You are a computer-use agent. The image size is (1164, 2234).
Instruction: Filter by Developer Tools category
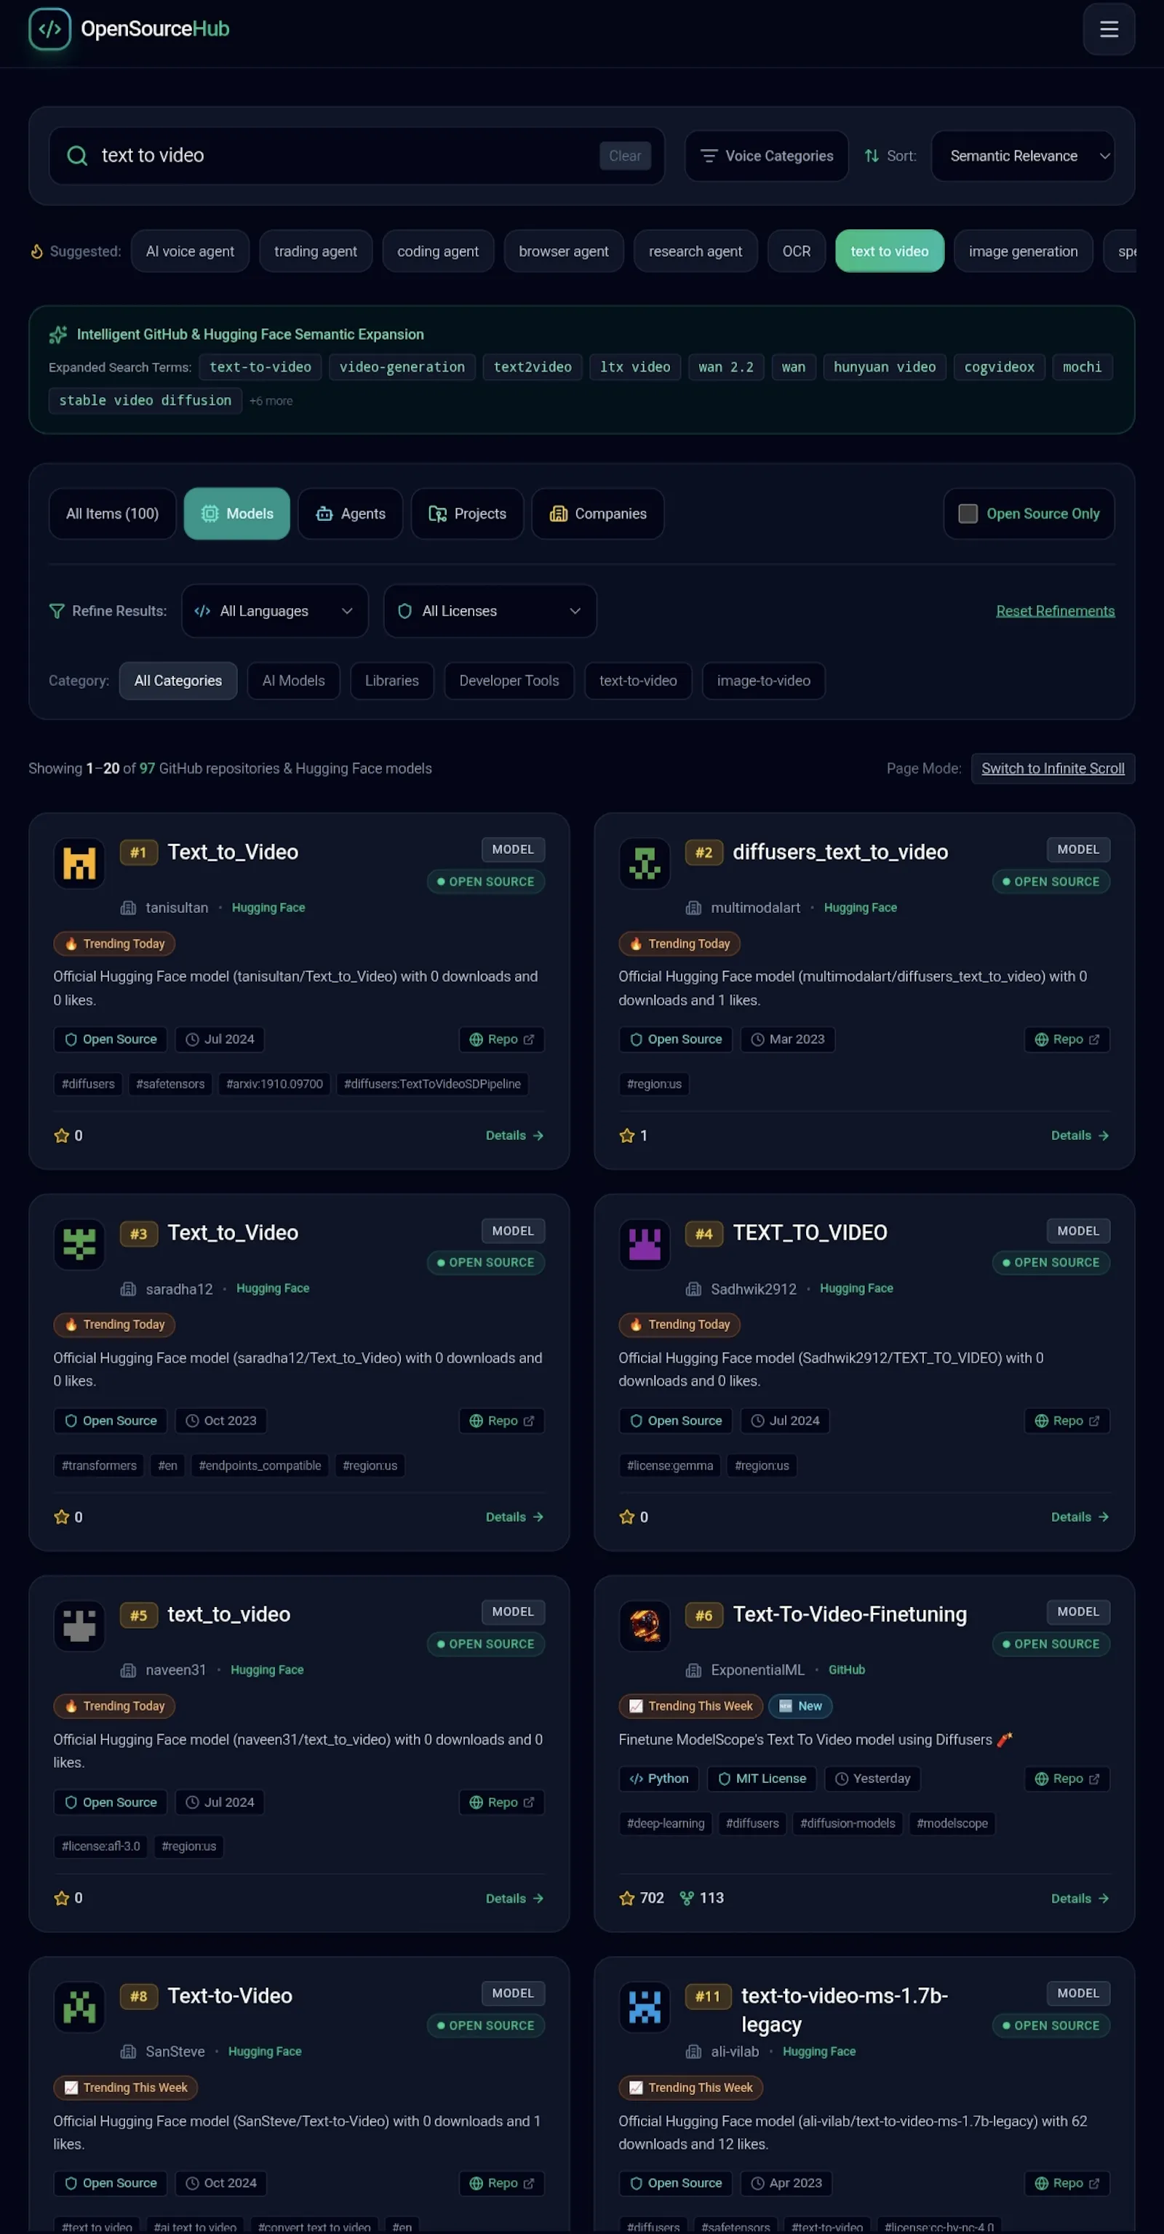509,681
